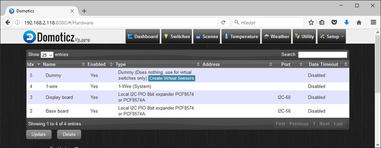Open the Utility tab
The image size is (381, 148).
coord(304,36)
